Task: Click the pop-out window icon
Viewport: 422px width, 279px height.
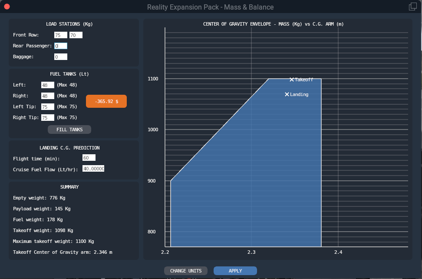Action: coord(412,7)
